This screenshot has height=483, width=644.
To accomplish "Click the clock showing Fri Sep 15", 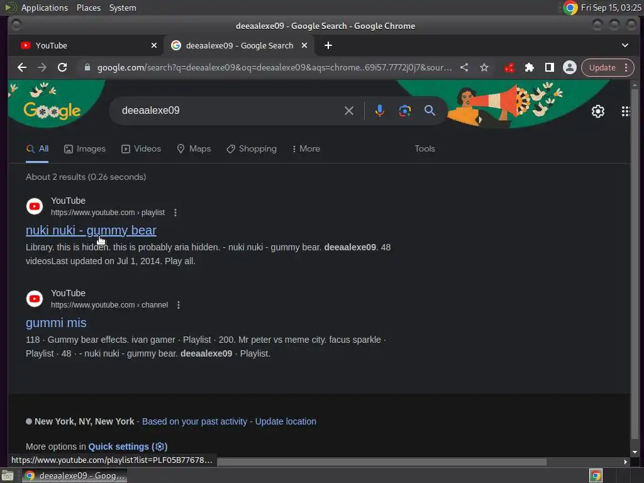I will pos(611,8).
